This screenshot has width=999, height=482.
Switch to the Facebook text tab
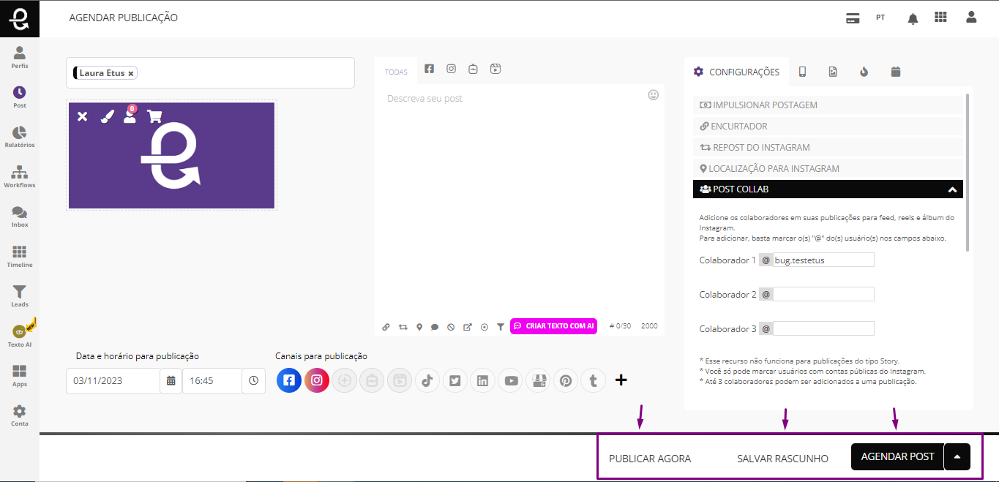(430, 69)
